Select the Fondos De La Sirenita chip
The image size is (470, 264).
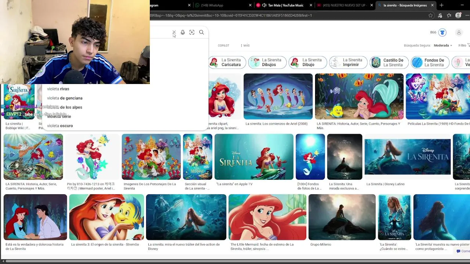pyautogui.click(x=430, y=62)
